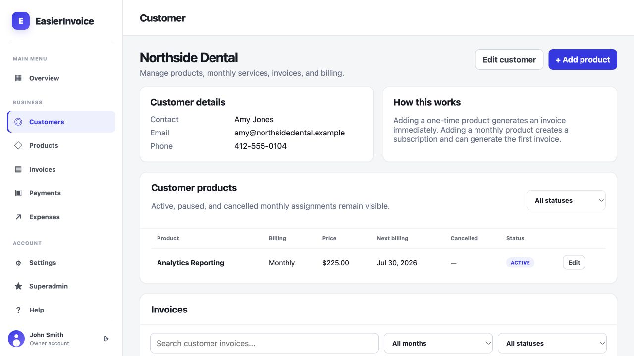Click the Add product button
Screen dimensions: 634x356
582,59
